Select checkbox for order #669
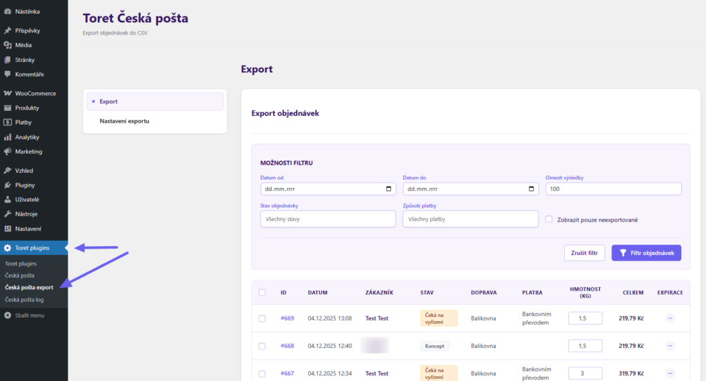This screenshot has height=381, width=706. click(262, 318)
